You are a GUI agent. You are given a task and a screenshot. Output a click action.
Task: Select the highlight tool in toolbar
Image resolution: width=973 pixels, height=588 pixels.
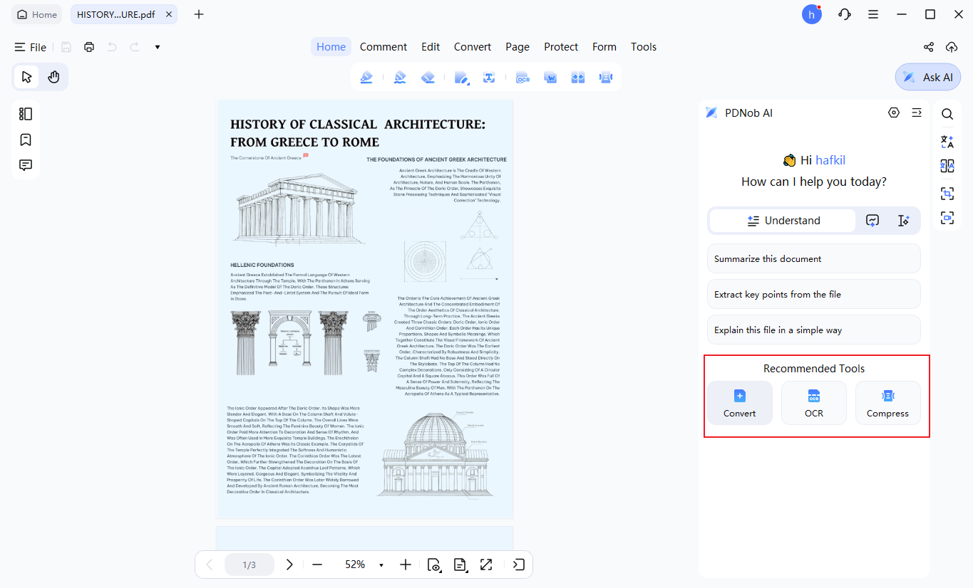366,77
